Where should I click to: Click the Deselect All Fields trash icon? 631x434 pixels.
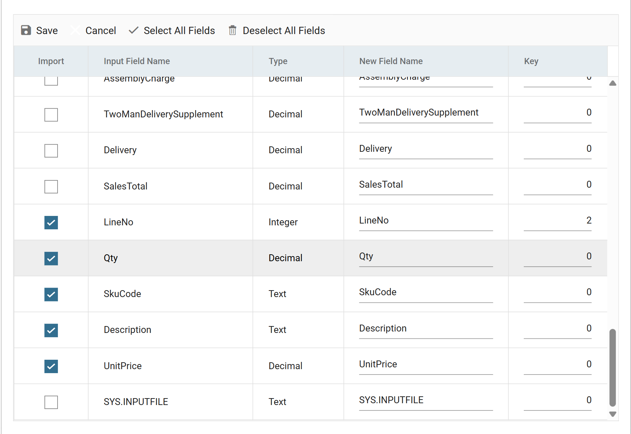point(233,30)
